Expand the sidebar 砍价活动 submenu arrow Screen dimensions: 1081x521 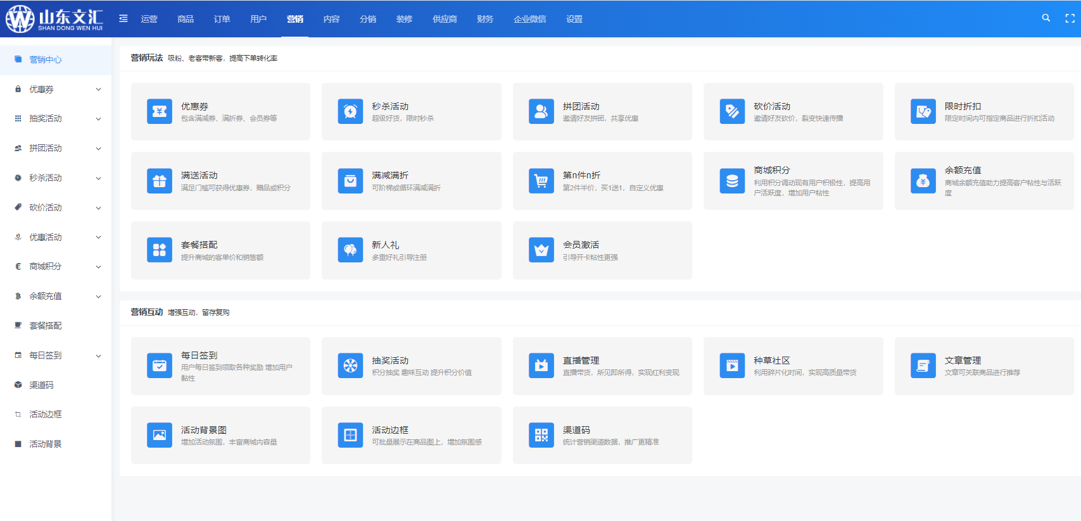(98, 208)
